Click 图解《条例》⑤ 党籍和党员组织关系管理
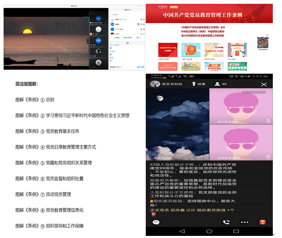 click(54, 163)
